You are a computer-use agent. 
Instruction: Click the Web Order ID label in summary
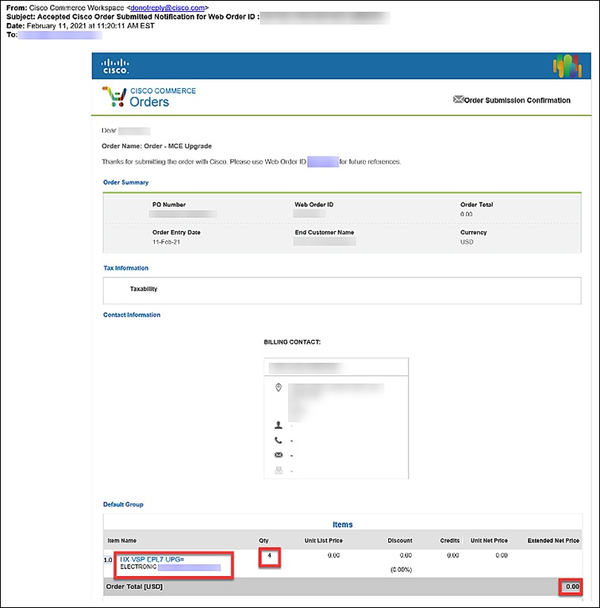(x=314, y=204)
